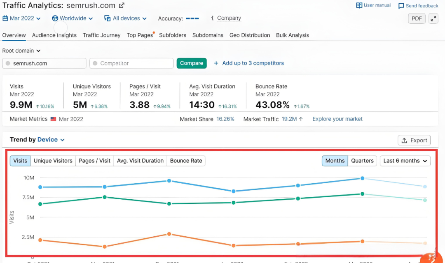Click the highest blue data point on chart
Screen dimensions: 445x263
(x=362, y=178)
